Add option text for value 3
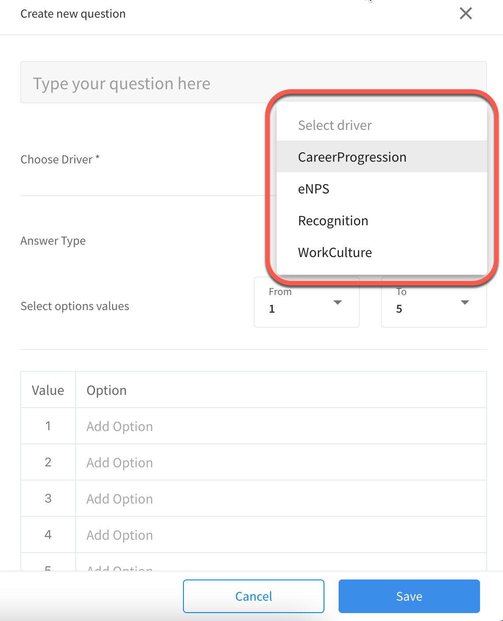503x621 pixels. 281,499
